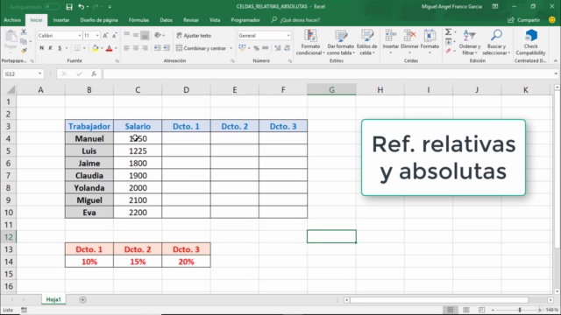Viewport: 561px width, 315px height.
Task: Click the insert function fx icon
Action: [94, 73]
